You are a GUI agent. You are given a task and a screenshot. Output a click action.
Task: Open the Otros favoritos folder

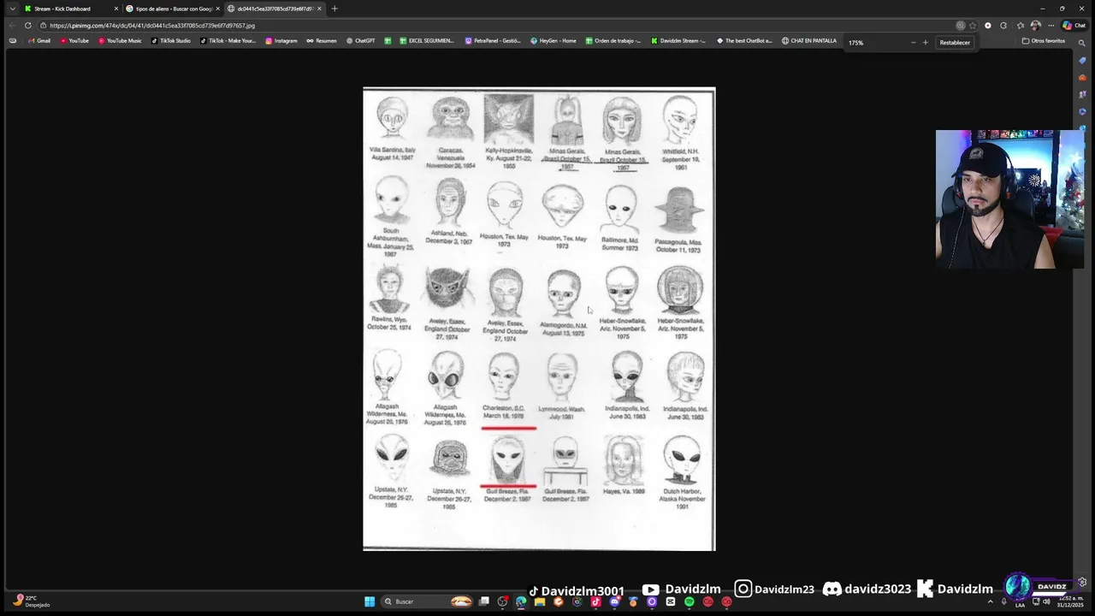(x=1044, y=41)
